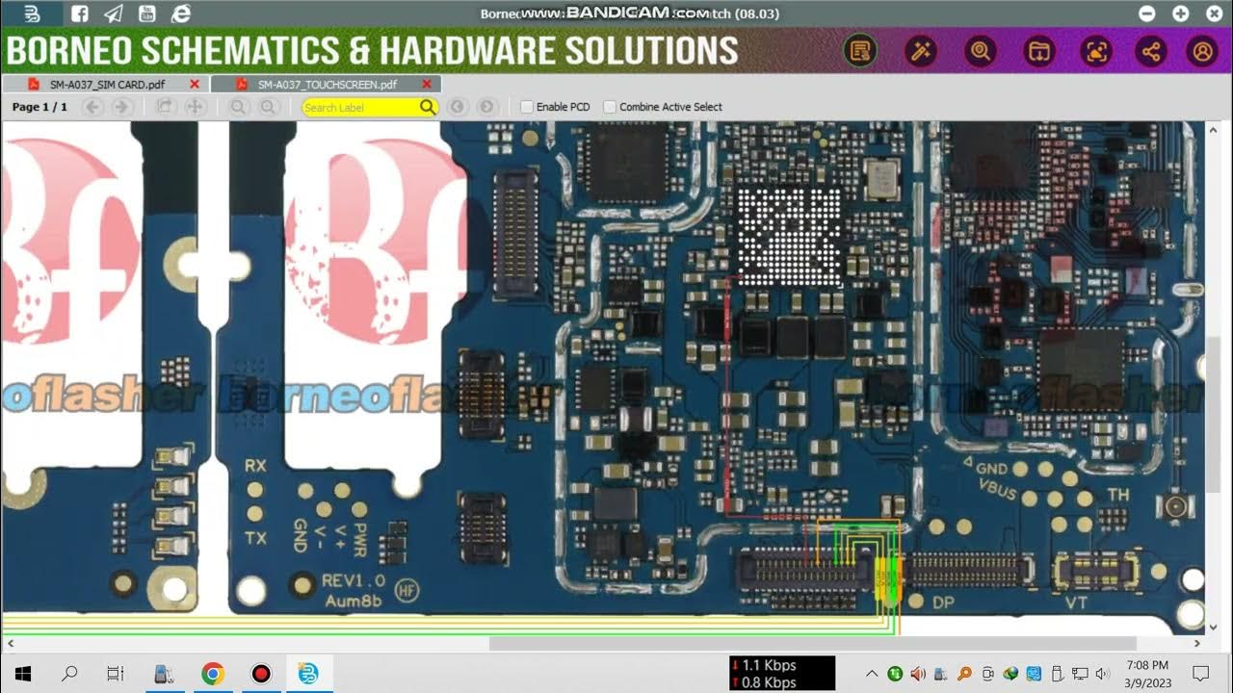The width and height of the screenshot is (1233, 693).
Task: Go to previous search result arrow
Action: 458,107
